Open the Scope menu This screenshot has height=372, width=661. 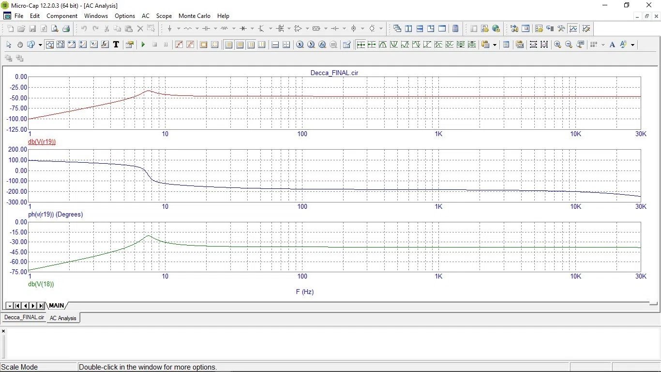(164, 16)
